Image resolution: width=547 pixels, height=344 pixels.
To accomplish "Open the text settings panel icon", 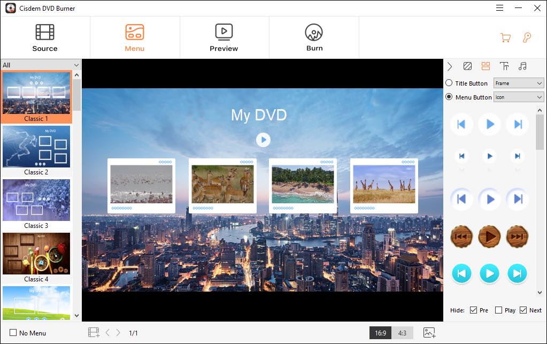I will coord(504,66).
